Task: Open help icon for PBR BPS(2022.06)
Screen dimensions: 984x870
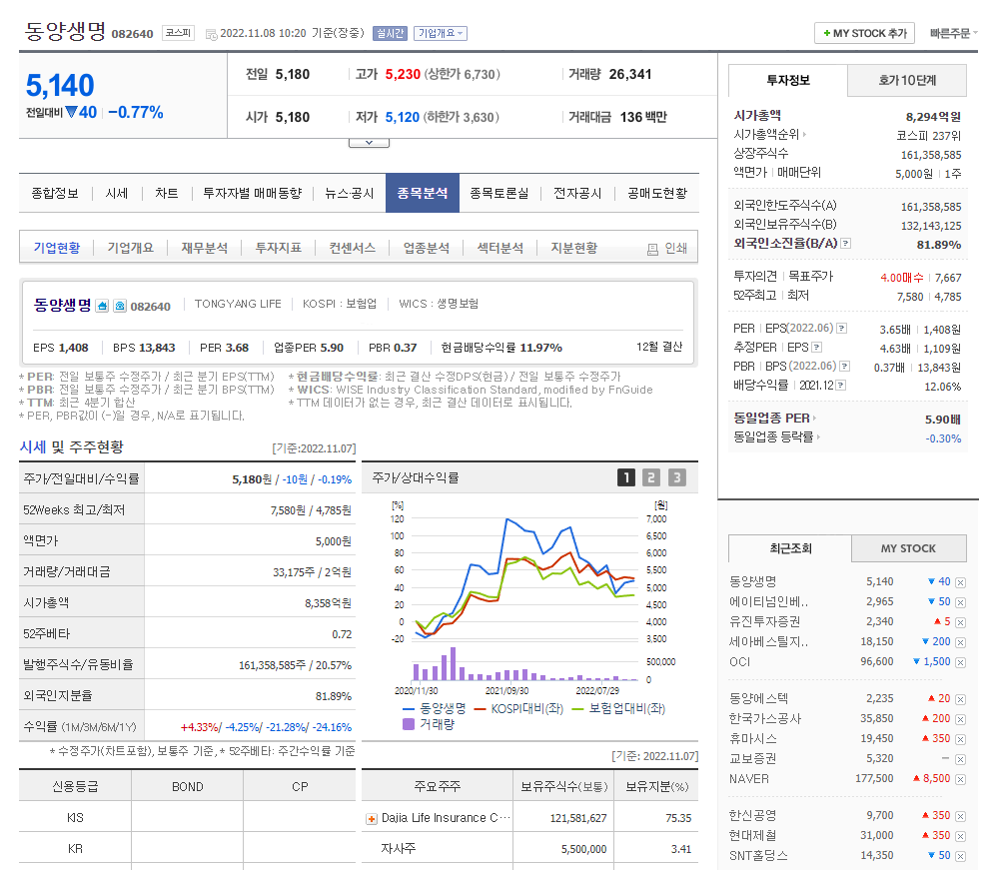Action: click(845, 366)
